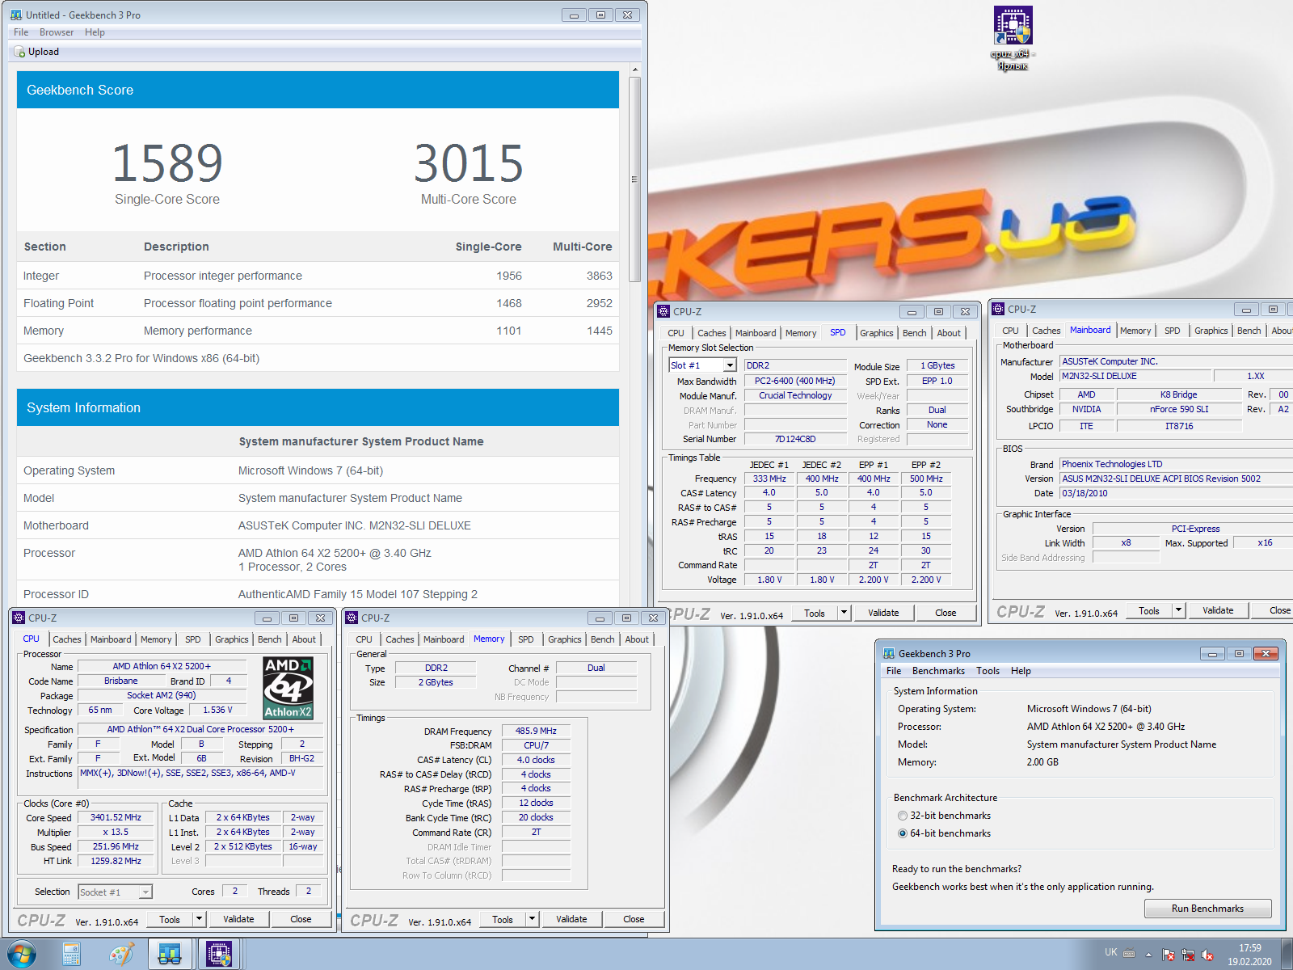Viewport: 1293px width, 970px height.
Task: Open Paint from the taskbar
Action: pyautogui.click(x=121, y=955)
